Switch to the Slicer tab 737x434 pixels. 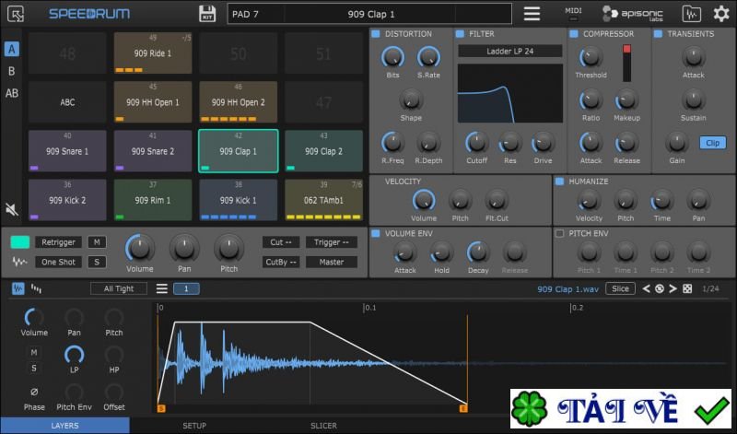pos(323,426)
